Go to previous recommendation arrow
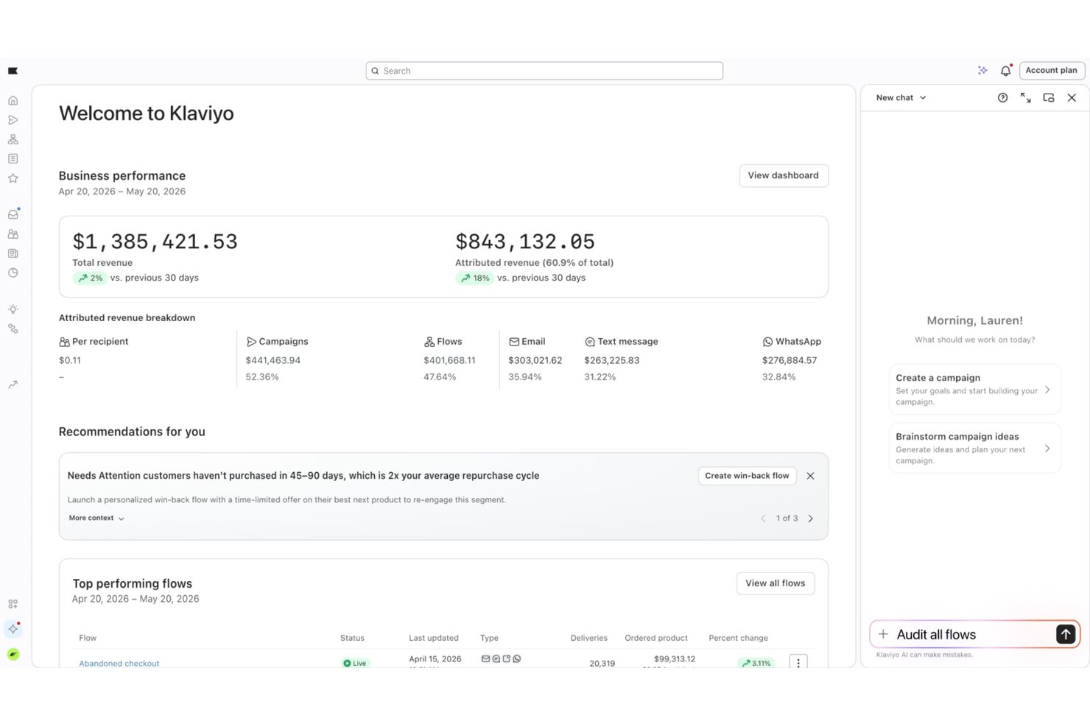 pyautogui.click(x=763, y=519)
